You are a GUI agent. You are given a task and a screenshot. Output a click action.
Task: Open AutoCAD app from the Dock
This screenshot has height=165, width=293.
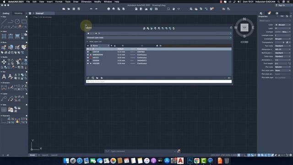pos(180,161)
